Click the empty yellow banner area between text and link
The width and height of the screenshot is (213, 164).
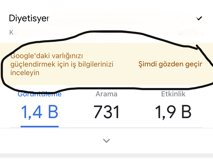click(126, 64)
